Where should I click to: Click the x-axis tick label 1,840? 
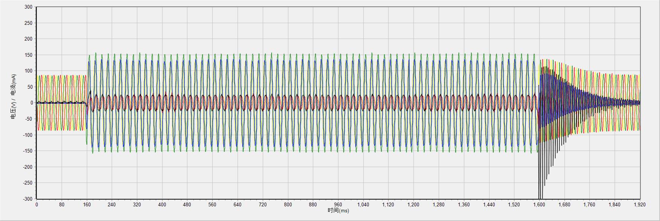coord(615,205)
